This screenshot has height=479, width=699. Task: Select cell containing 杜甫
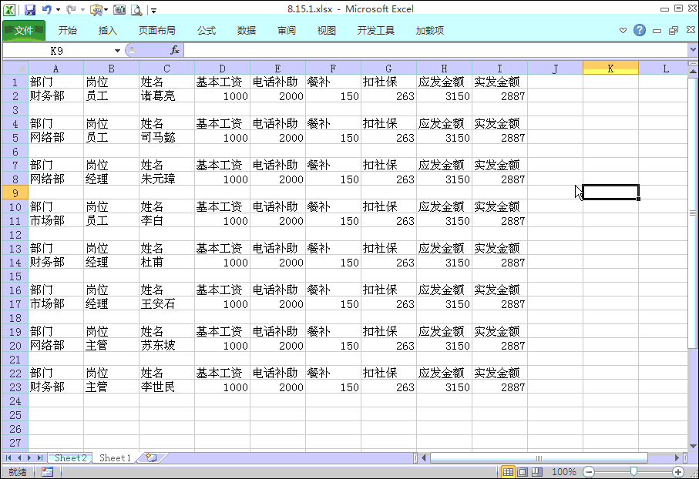(x=166, y=263)
